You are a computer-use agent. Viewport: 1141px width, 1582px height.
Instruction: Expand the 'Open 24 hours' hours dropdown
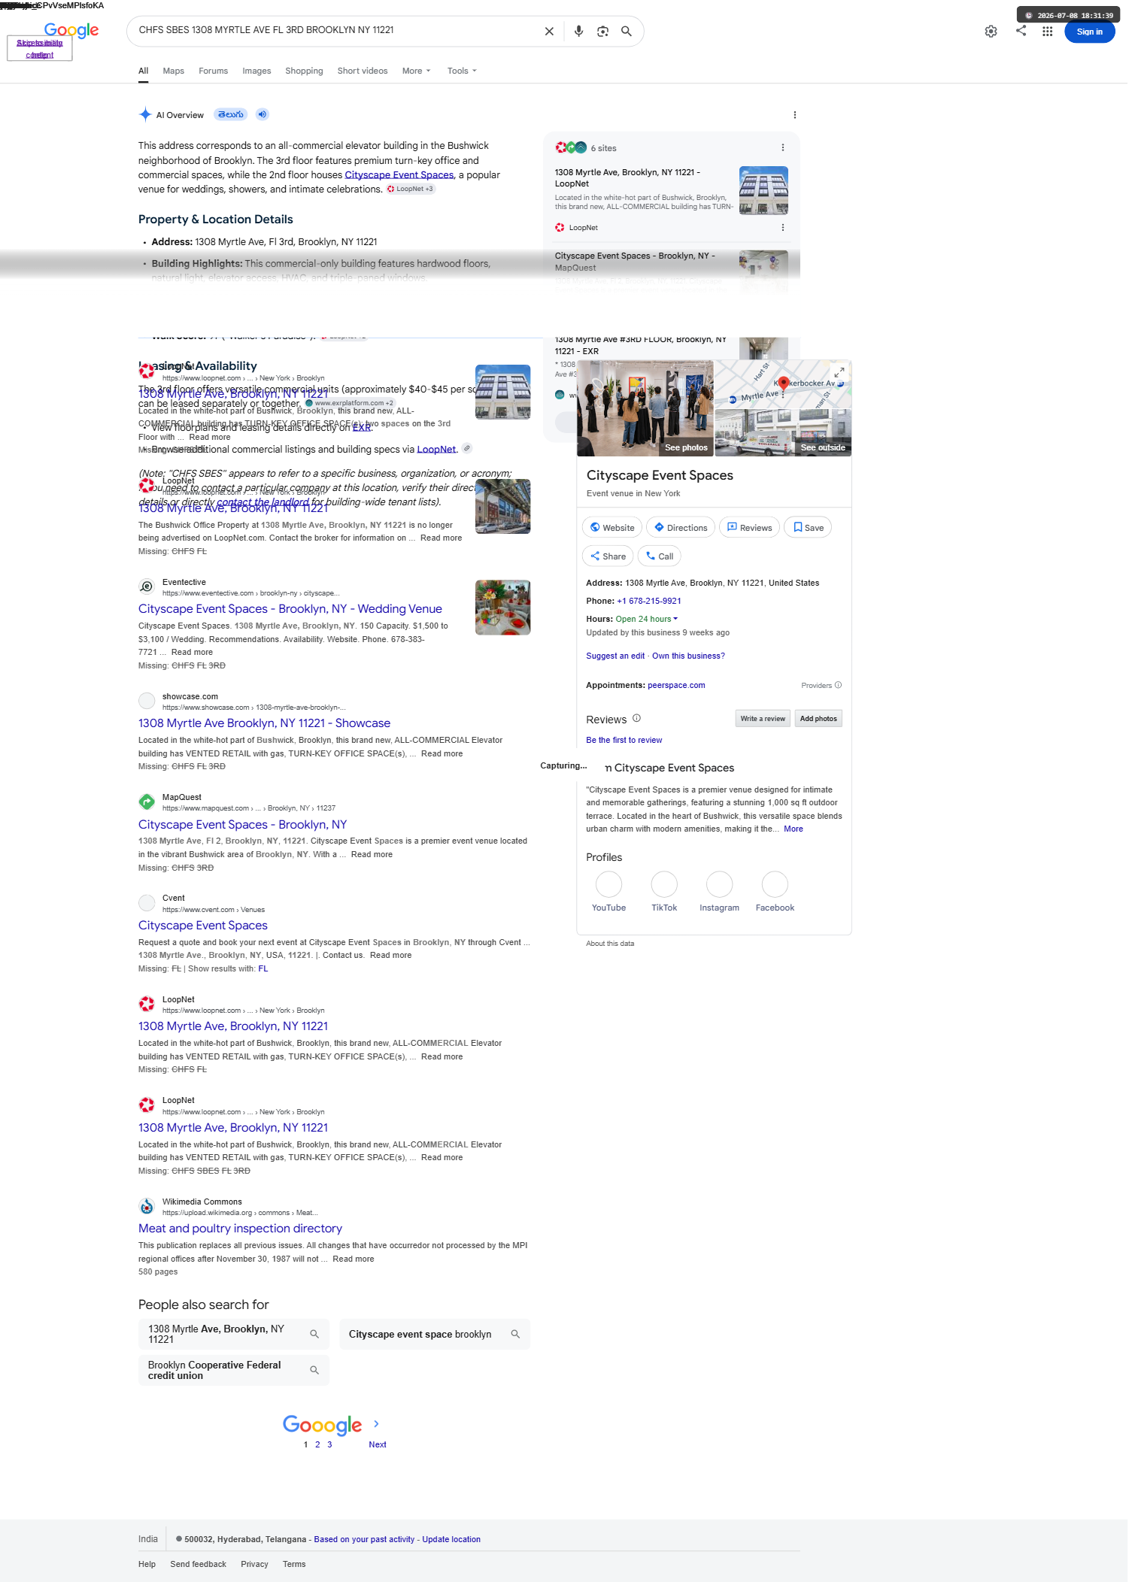click(x=647, y=619)
